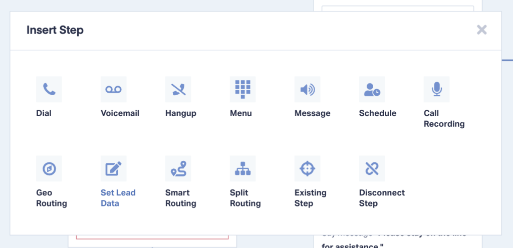Click the Disconnect Step label

[x=382, y=198]
